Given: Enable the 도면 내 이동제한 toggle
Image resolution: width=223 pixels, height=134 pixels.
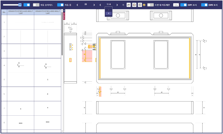Looking at the screenshot, I should [150, 5].
